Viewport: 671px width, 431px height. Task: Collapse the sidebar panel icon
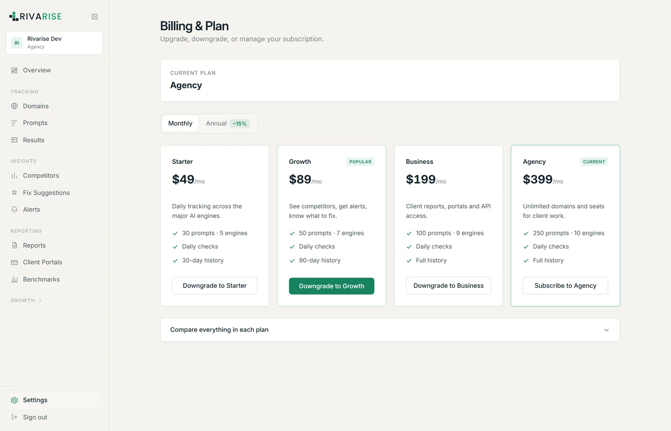[x=95, y=17]
